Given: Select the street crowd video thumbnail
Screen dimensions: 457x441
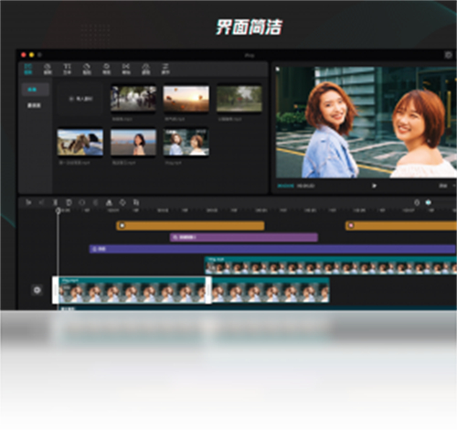Looking at the screenshot, I should point(133,99).
